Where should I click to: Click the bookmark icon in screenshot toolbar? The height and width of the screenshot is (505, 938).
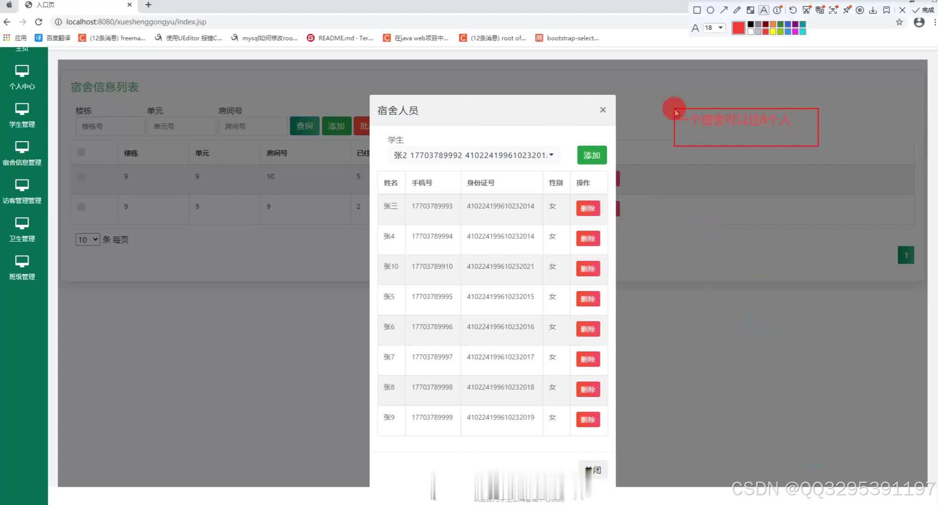887,10
